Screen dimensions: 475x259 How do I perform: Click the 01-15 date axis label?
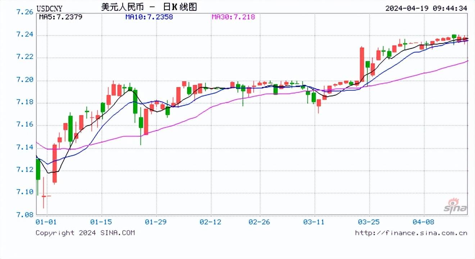[x=100, y=222]
